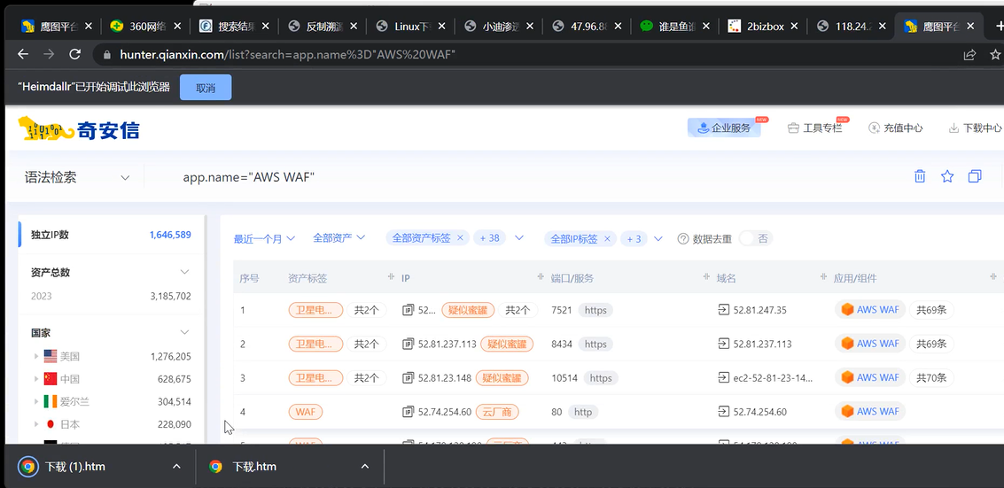This screenshot has width=1004, height=488.
Task: Click the +38 asset tag count chip
Action: click(490, 238)
